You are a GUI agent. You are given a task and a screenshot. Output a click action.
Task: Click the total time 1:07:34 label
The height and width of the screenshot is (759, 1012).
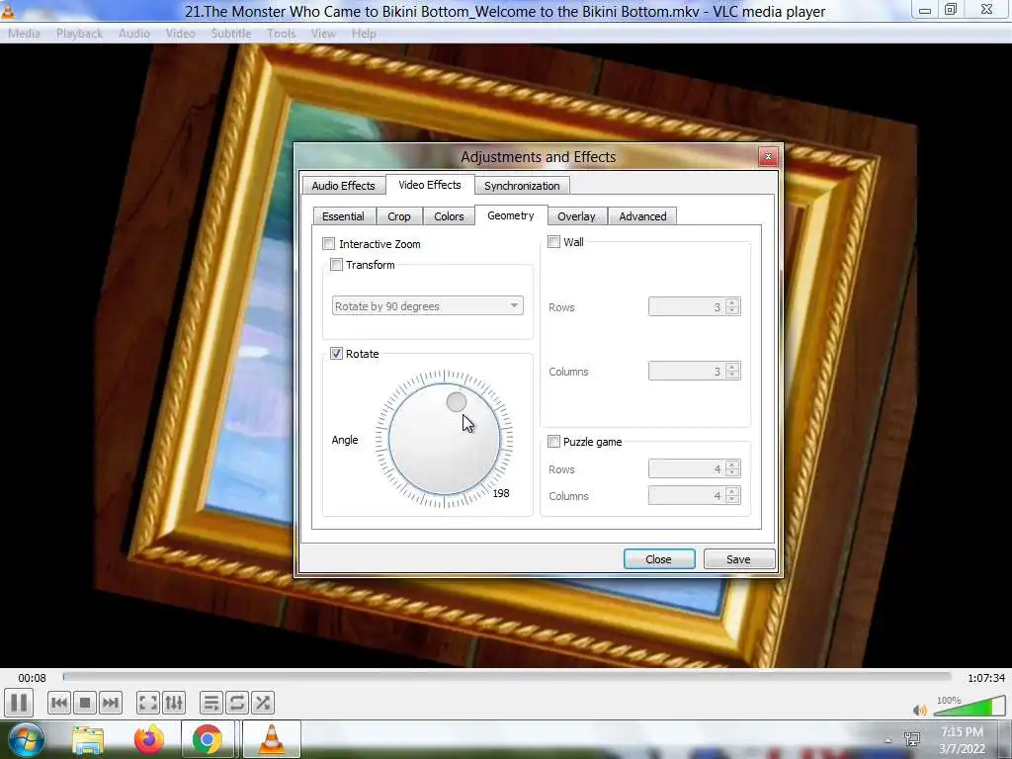(x=985, y=678)
